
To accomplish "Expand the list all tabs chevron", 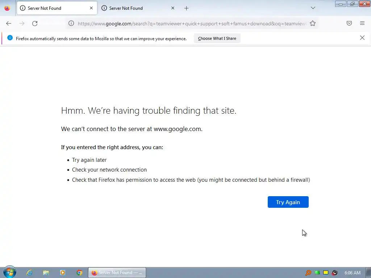I will pos(313,8).
